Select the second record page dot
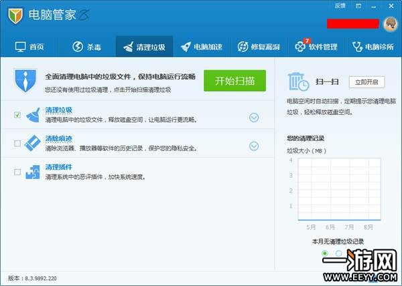 click(338, 253)
